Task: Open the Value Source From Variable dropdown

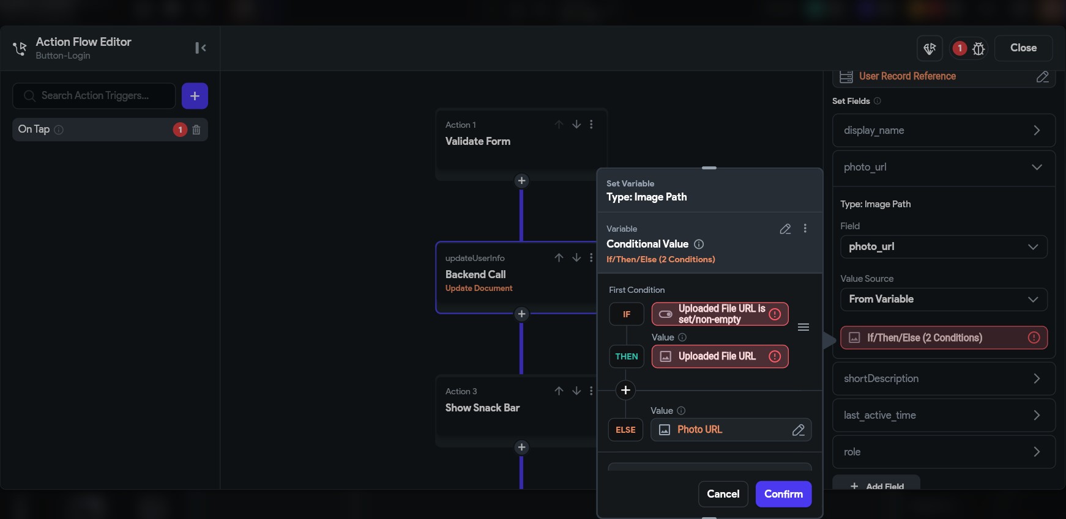Action: pos(944,300)
